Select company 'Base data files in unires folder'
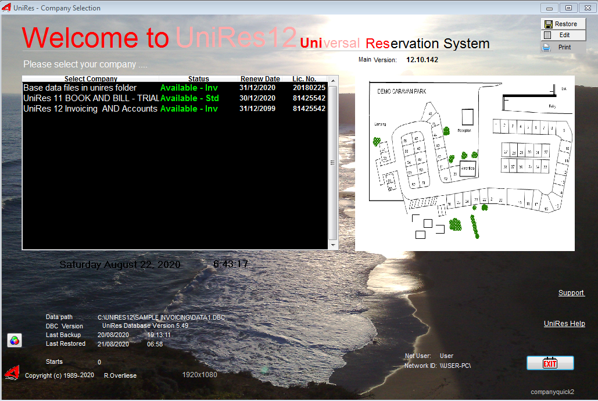The image size is (598, 401). click(175, 88)
